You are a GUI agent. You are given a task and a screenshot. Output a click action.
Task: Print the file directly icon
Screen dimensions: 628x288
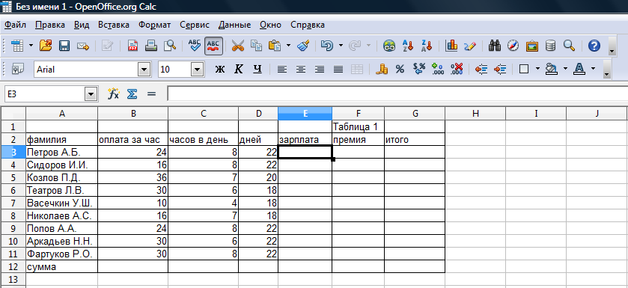pyautogui.click(x=151, y=46)
